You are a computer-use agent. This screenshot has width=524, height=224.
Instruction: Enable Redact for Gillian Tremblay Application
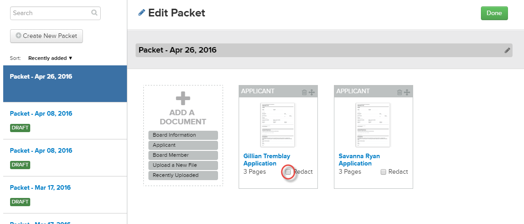click(288, 172)
